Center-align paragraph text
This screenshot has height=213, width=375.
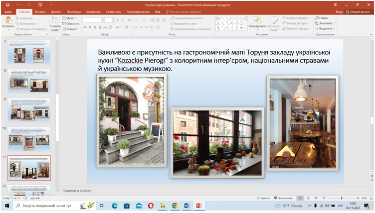click(141, 27)
